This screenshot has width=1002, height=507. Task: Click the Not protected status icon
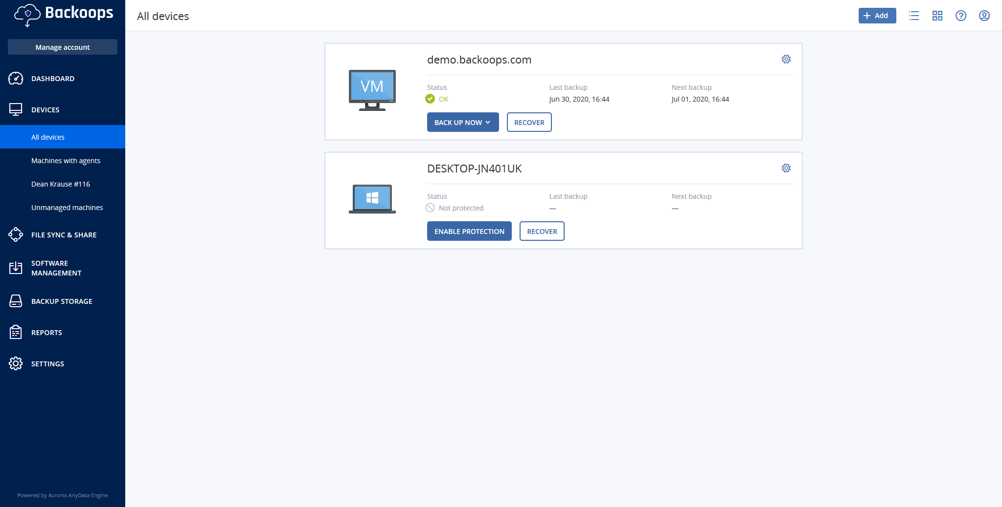coord(430,208)
